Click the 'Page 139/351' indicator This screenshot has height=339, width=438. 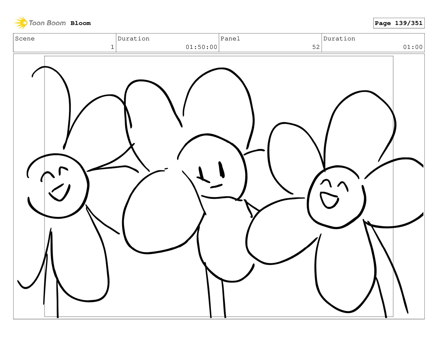coord(399,23)
